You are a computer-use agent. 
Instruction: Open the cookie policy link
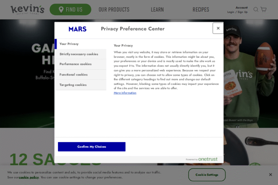click(29, 177)
